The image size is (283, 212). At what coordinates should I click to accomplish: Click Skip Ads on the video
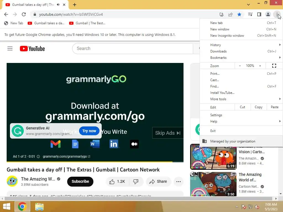pos(168,133)
